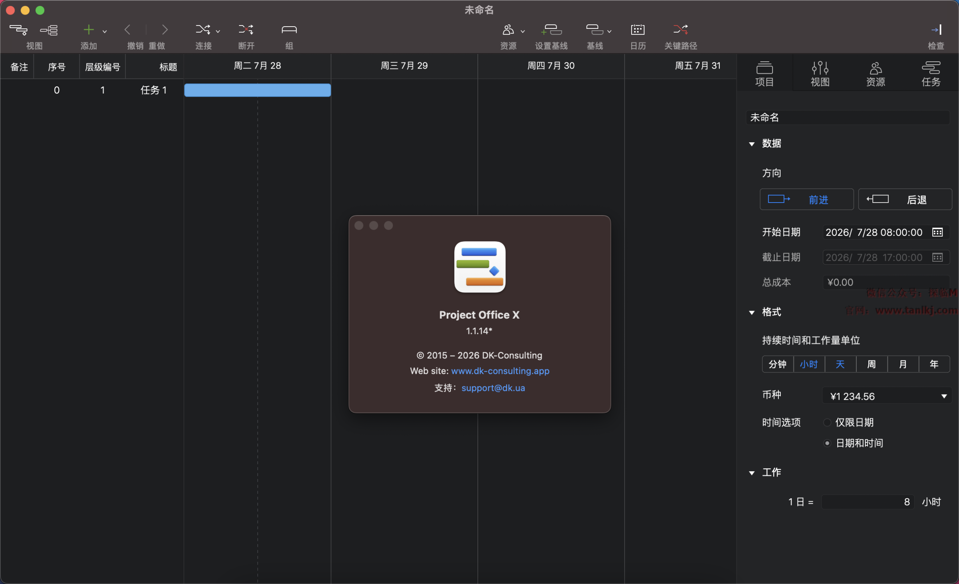The image size is (959, 584).
Task: Click the Project Office X app icon
Action: click(x=480, y=267)
